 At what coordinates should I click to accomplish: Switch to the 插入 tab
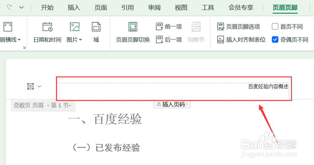pos(74,7)
